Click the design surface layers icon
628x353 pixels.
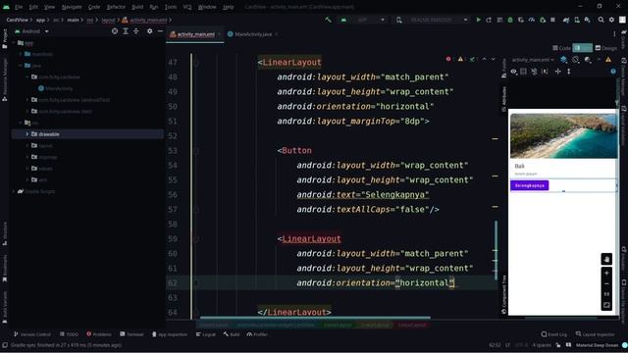(563, 60)
